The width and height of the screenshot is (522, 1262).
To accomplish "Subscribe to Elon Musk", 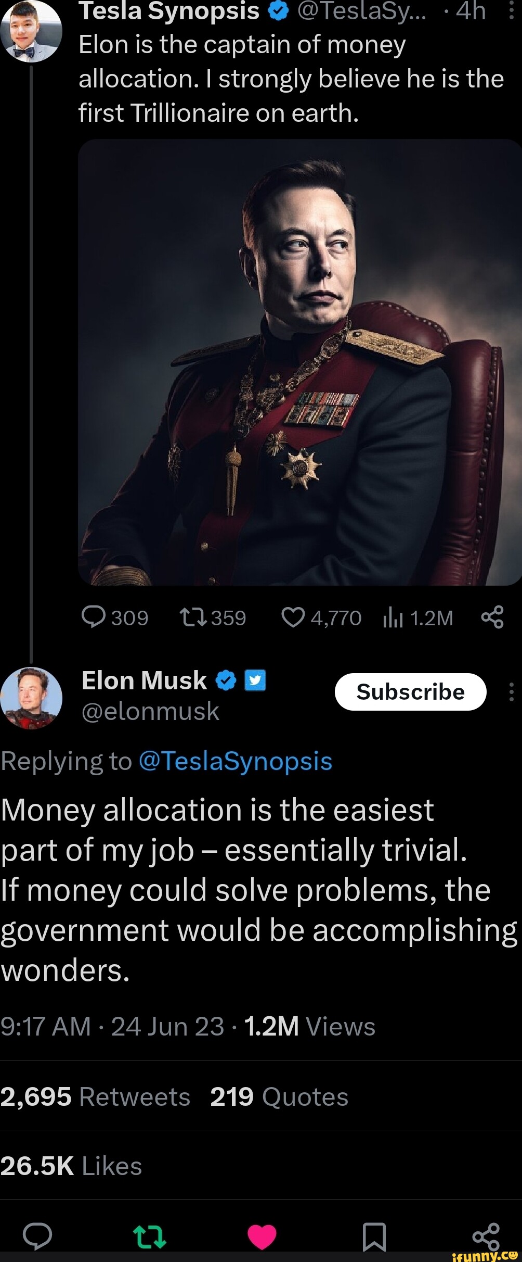I will click(x=411, y=692).
